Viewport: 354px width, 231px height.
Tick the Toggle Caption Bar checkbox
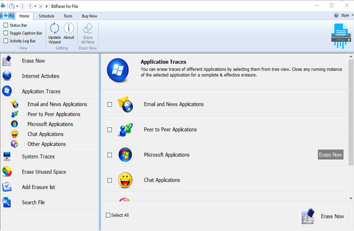(6, 33)
